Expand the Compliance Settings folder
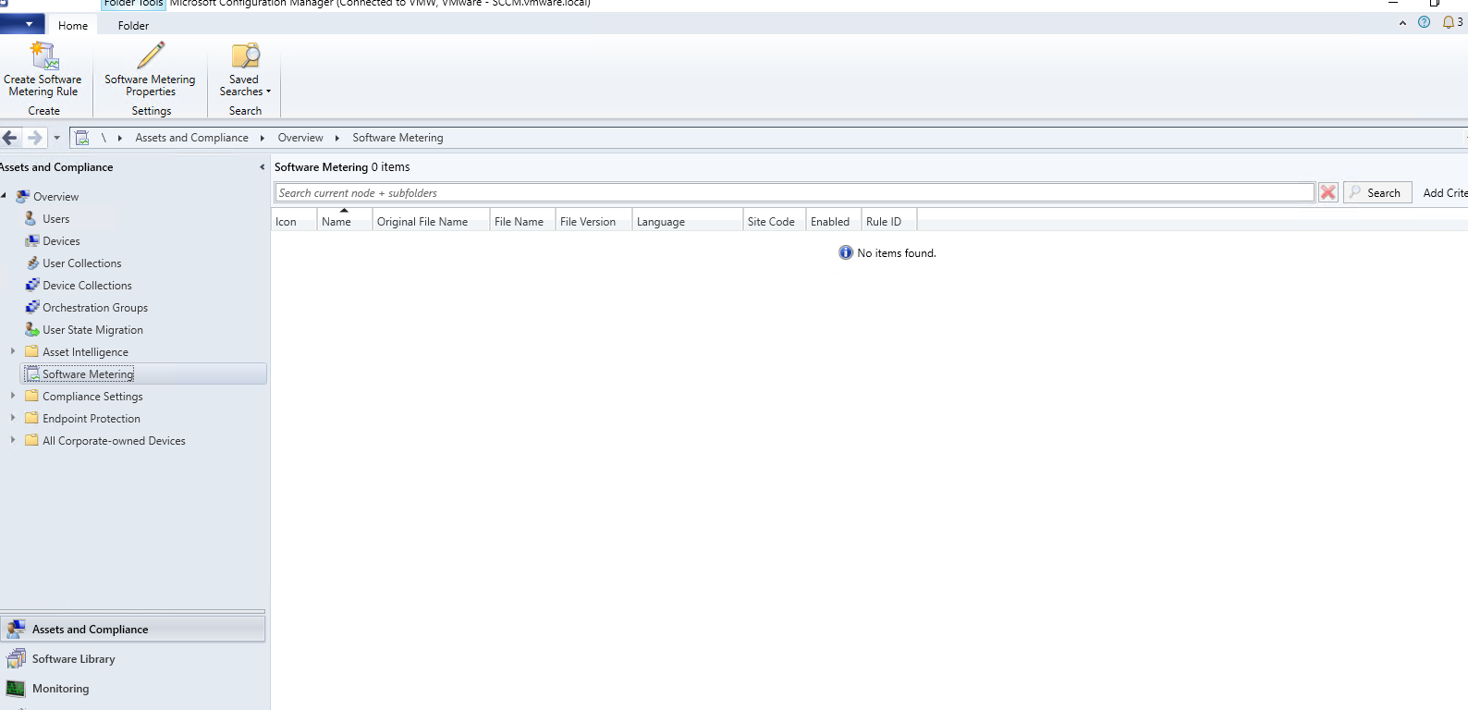Screen dimensions: 1468x710 point(13,396)
